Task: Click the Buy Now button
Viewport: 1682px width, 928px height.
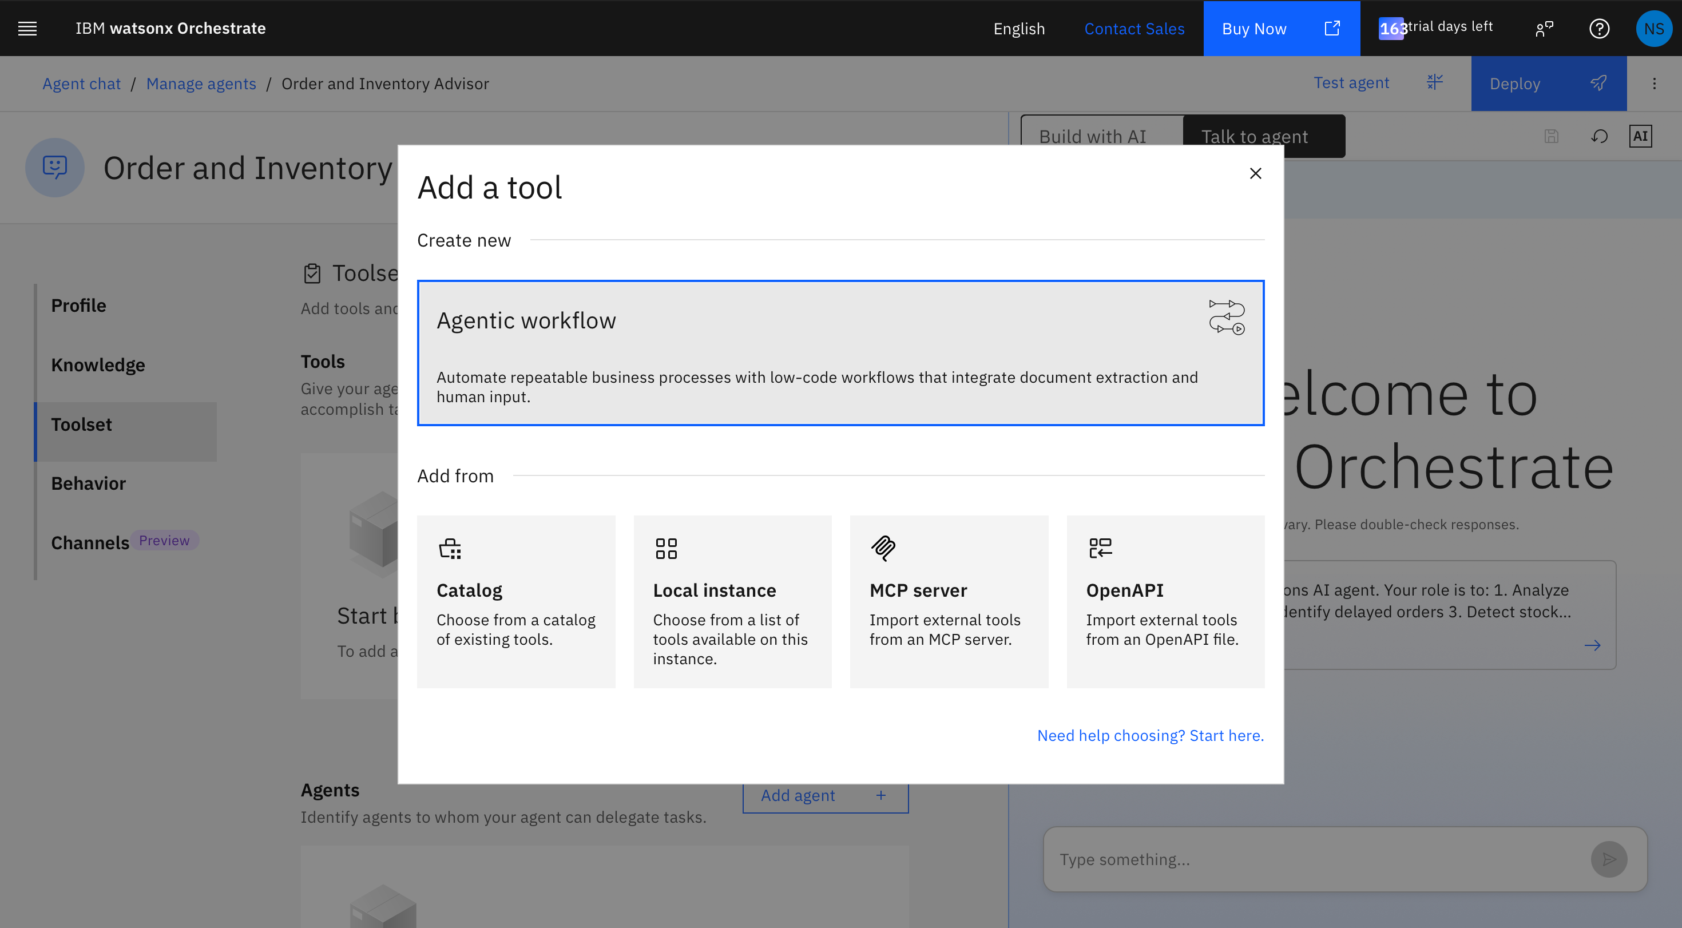Action: click(1281, 28)
